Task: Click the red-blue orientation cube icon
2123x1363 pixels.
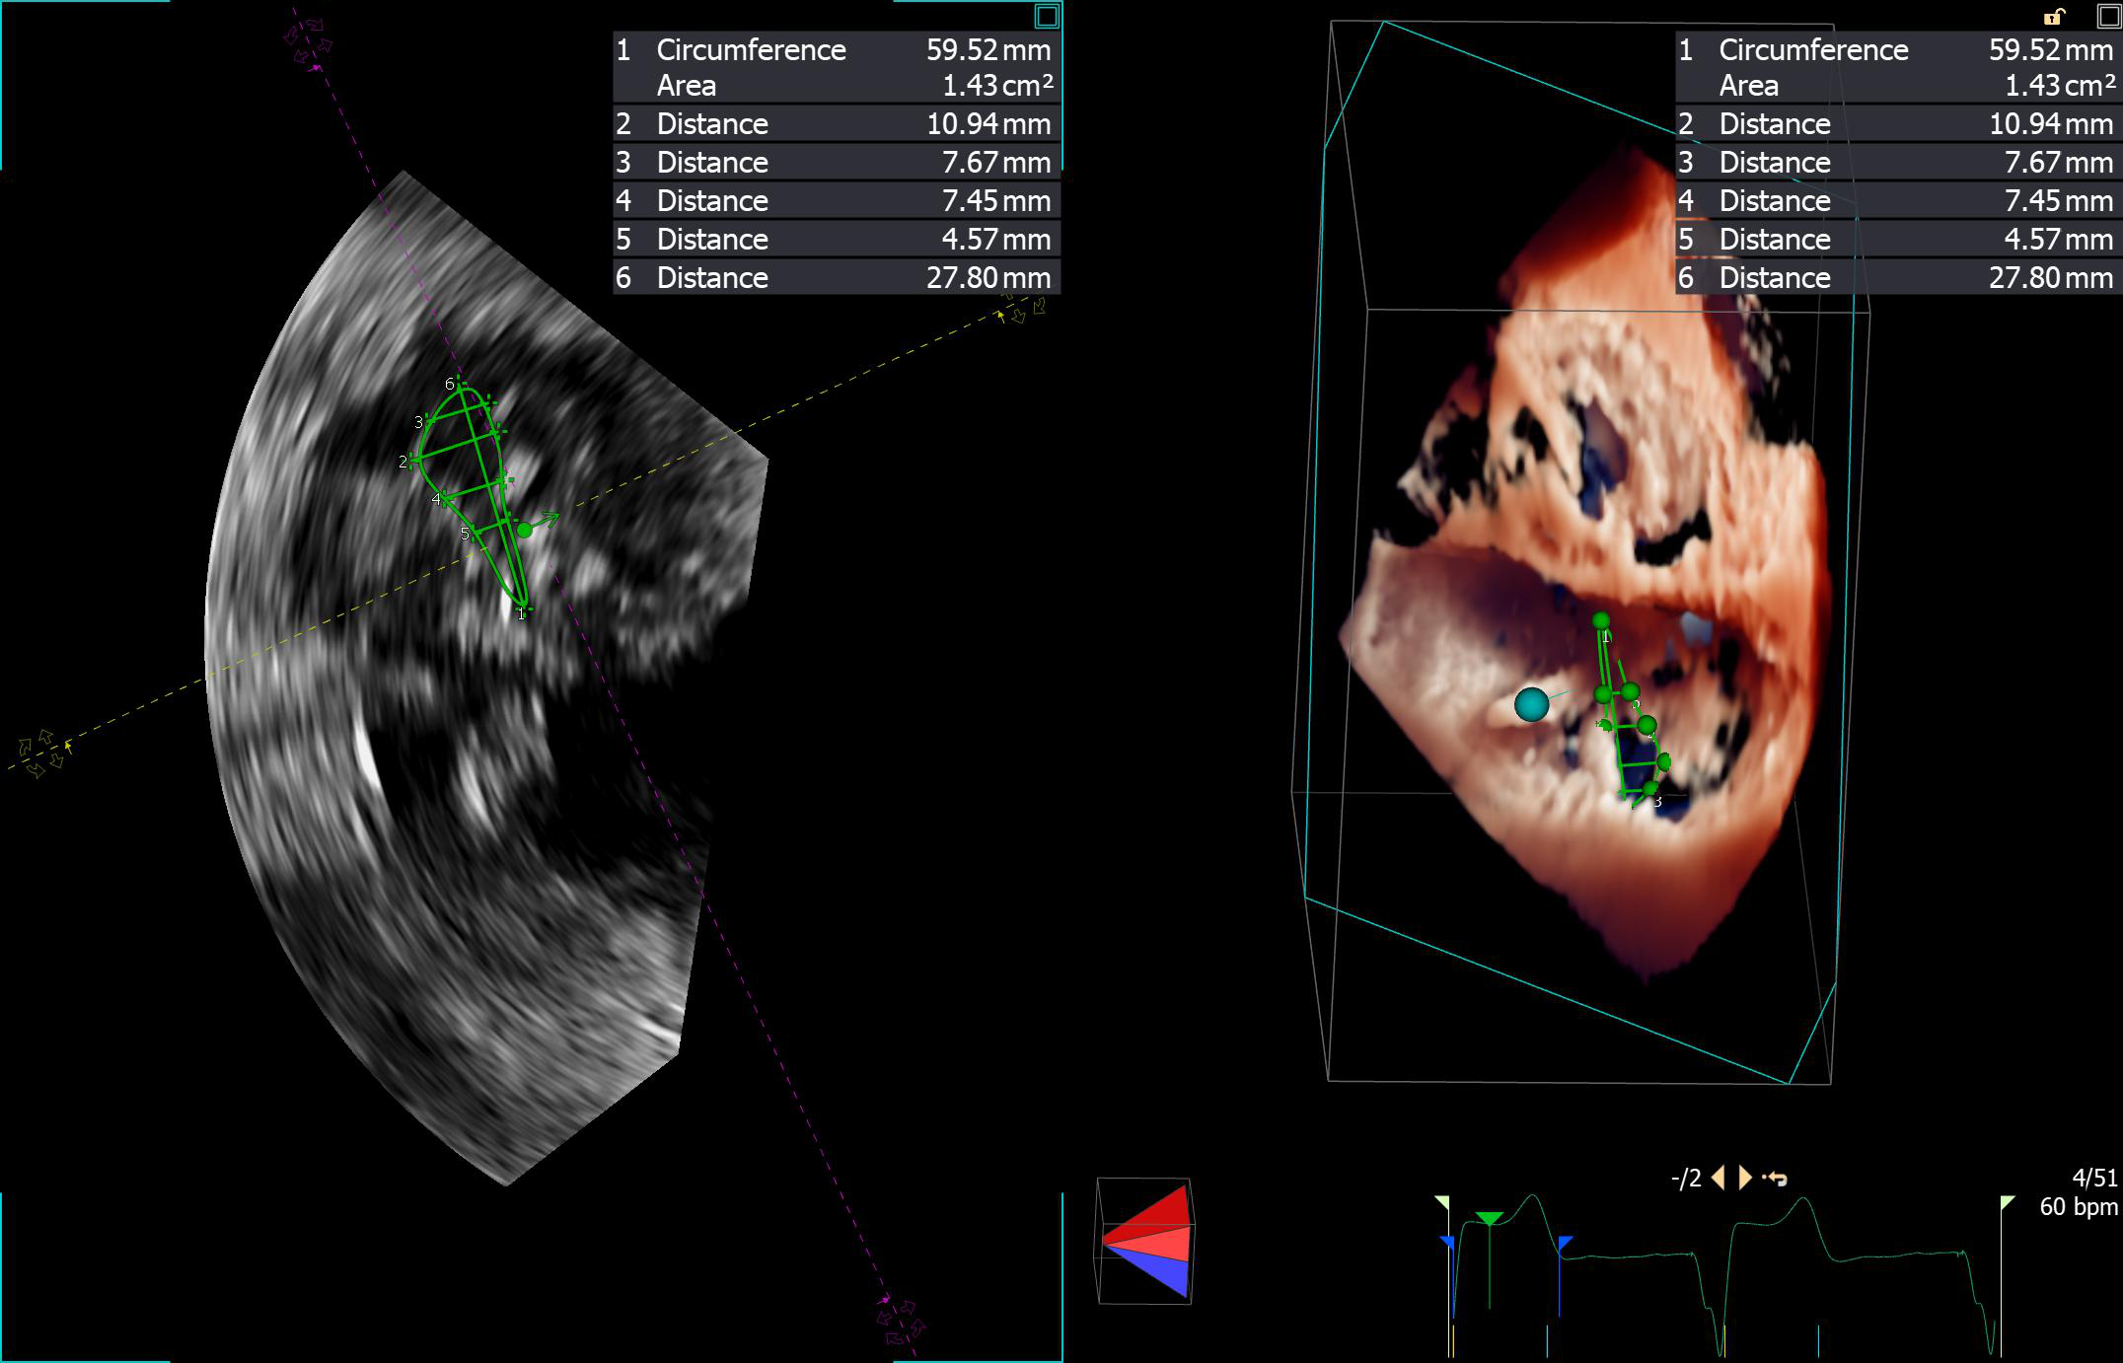Action: click(1145, 1241)
